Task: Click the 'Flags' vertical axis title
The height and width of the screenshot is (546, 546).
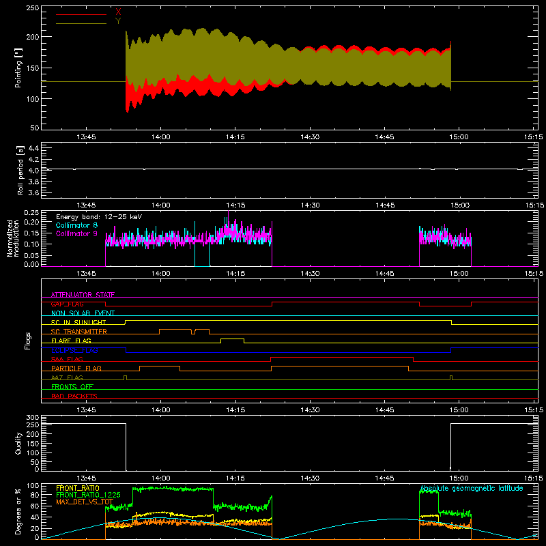Action: (x=27, y=341)
